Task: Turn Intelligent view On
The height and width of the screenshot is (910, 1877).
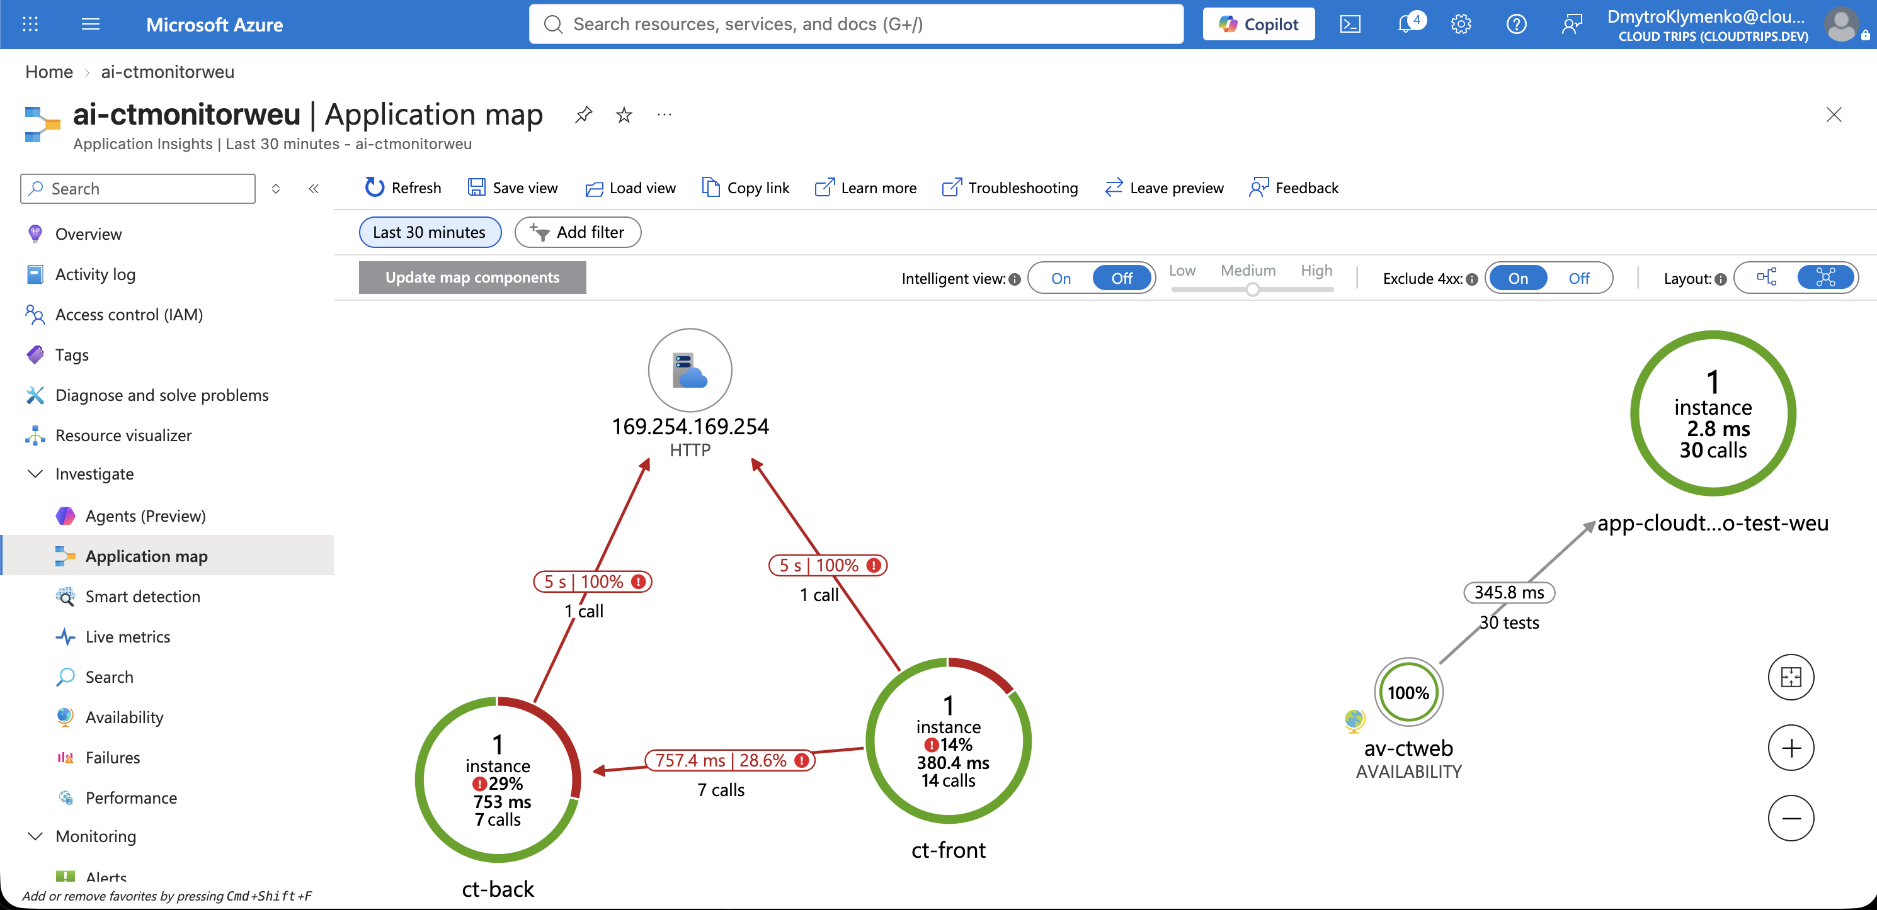Action: pyautogui.click(x=1061, y=278)
